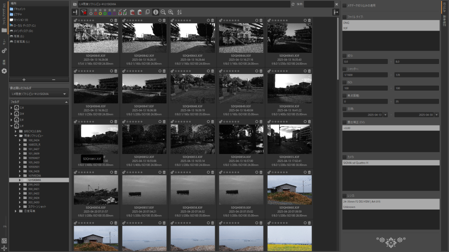
Task: Click the ISO minimum value field
Action: 365,88
